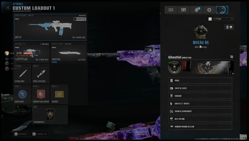Open Emotes et Sprays
This screenshot has height=141, width=249.
click(200, 103)
